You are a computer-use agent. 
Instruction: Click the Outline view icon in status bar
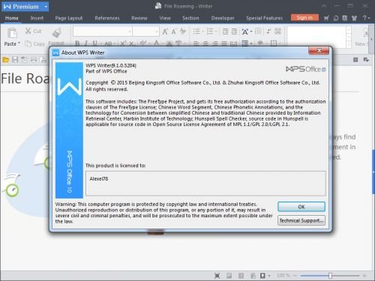click(x=241, y=276)
